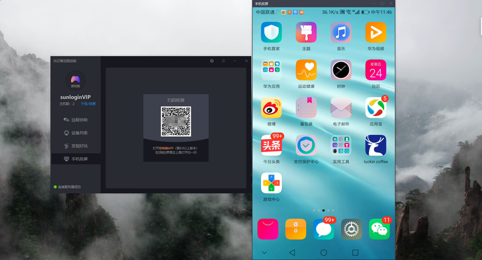The height and width of the screenshot is (260, 482).
Task: Open messages app with 99+ badge
Action: pos(324,229)
